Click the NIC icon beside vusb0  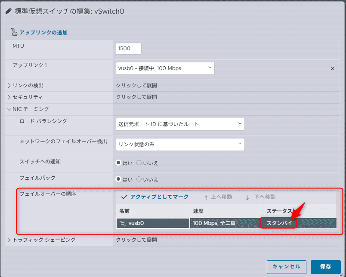123,223
